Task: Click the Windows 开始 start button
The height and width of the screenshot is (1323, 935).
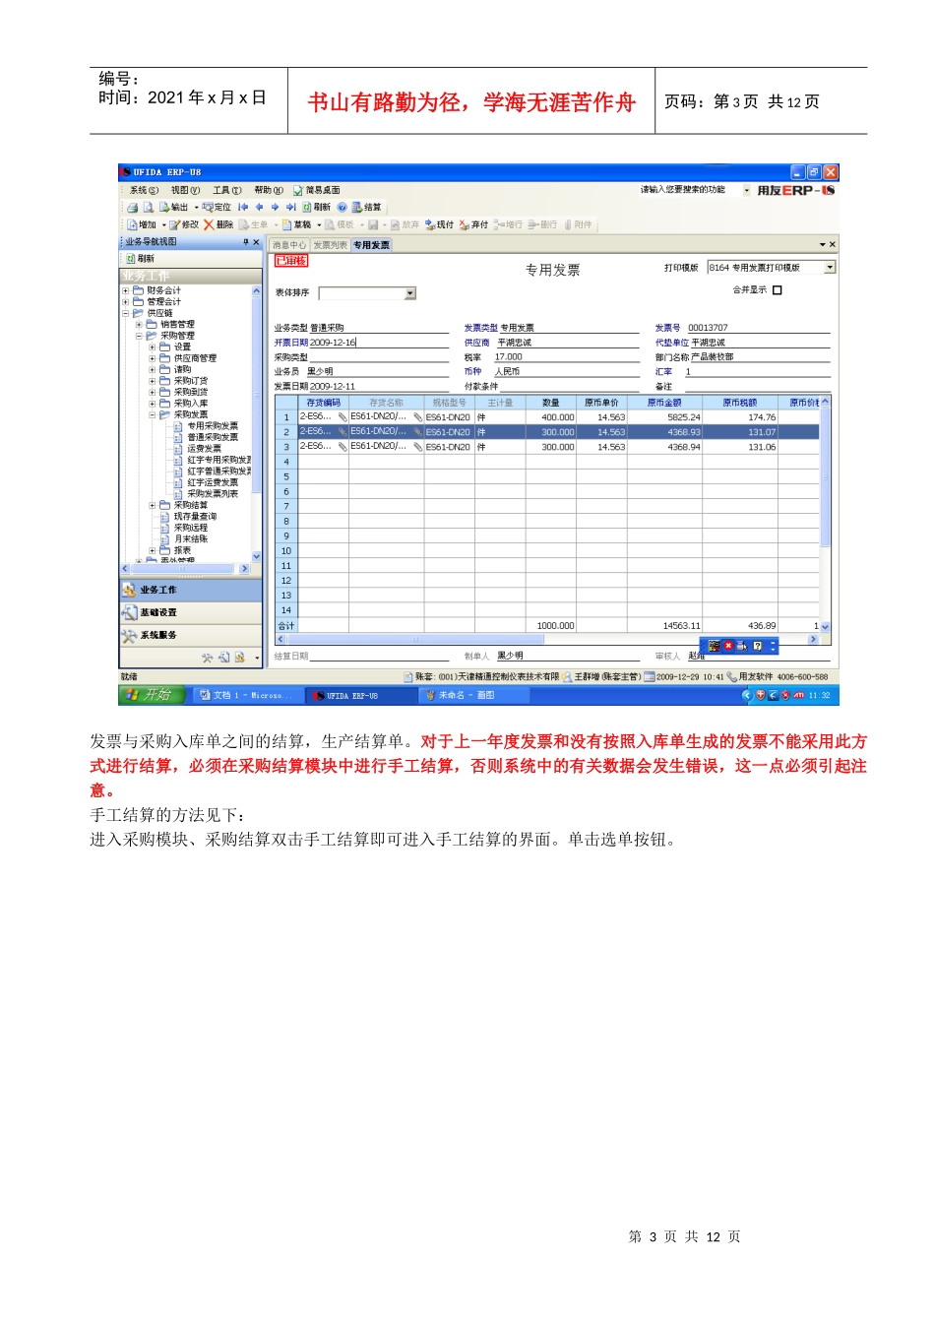Action: 151,695
